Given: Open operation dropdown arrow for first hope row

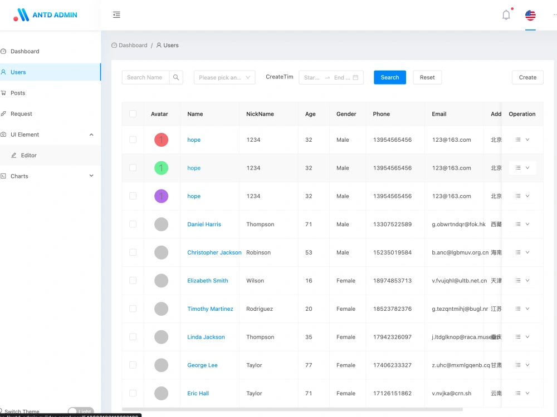Looking at the screenshot, I should pos(527,140).
